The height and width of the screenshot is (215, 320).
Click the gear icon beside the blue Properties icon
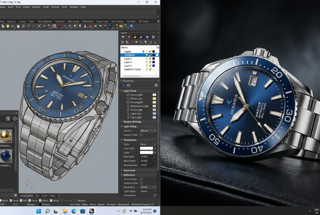click(x=128, y=85)
